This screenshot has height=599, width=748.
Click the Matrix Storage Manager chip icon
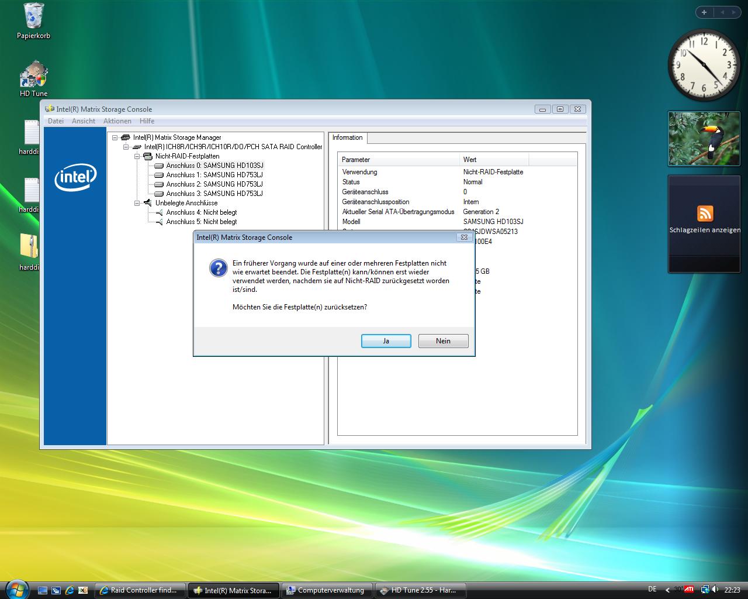tap(125, 137)
